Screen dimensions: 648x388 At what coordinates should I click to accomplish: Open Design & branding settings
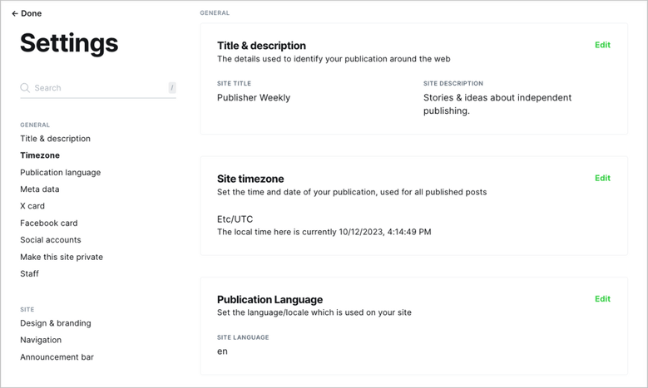56,323
